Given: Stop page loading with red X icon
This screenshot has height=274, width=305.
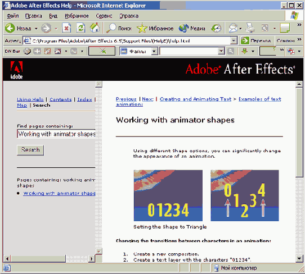Looking at the screenshot, I should (66, 28).
